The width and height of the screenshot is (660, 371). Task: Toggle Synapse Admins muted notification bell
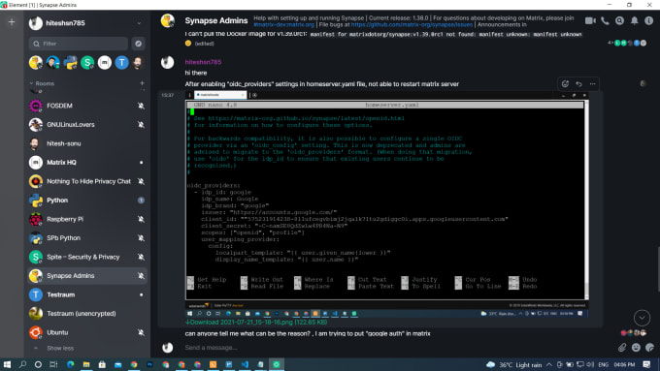tap(141, 276)
